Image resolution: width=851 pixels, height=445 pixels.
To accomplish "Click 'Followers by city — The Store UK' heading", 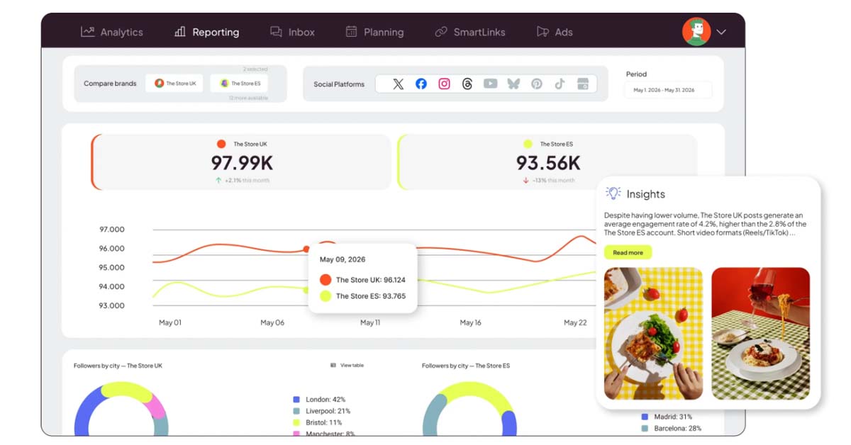I will coord(118,366).
